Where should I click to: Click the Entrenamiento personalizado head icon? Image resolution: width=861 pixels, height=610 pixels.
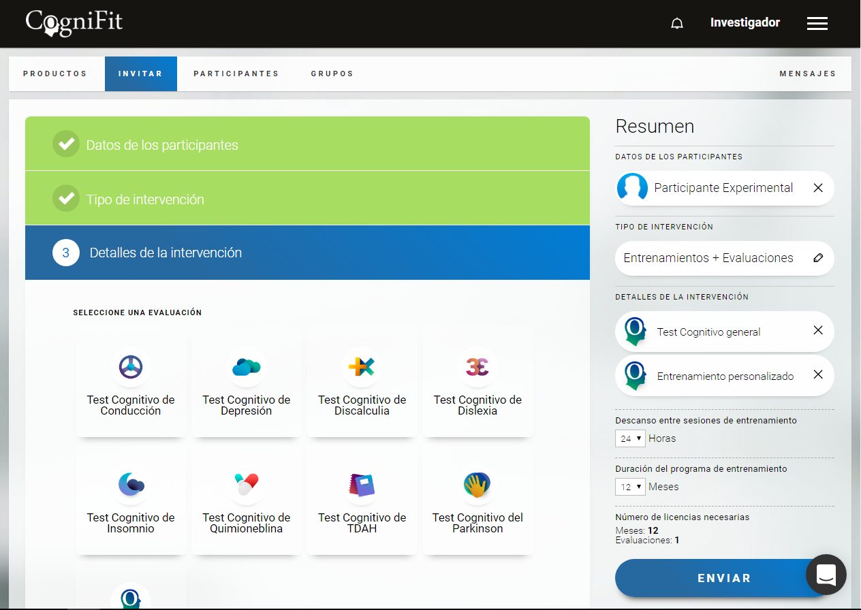coord(635,375)
